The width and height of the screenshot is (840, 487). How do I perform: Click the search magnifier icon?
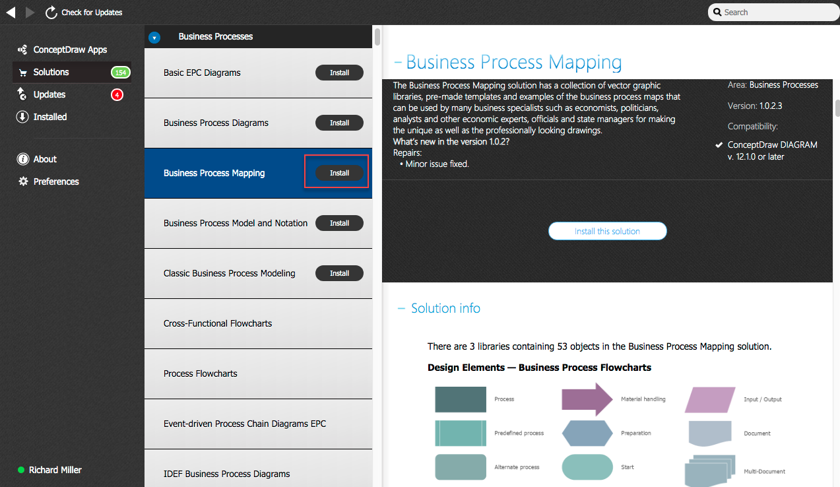coord(717,12)
